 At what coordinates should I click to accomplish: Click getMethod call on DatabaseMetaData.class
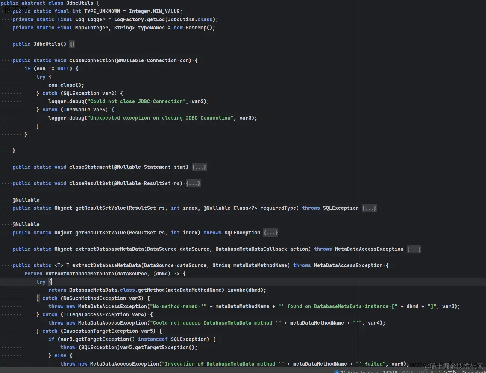(151, 290)
